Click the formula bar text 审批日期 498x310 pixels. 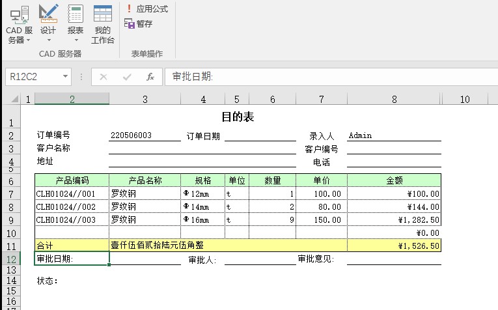click(x=193, y=77)
